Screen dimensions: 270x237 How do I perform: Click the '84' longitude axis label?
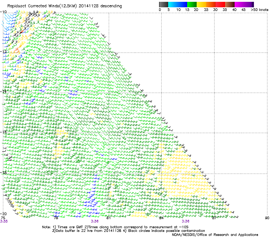[161, 218]
